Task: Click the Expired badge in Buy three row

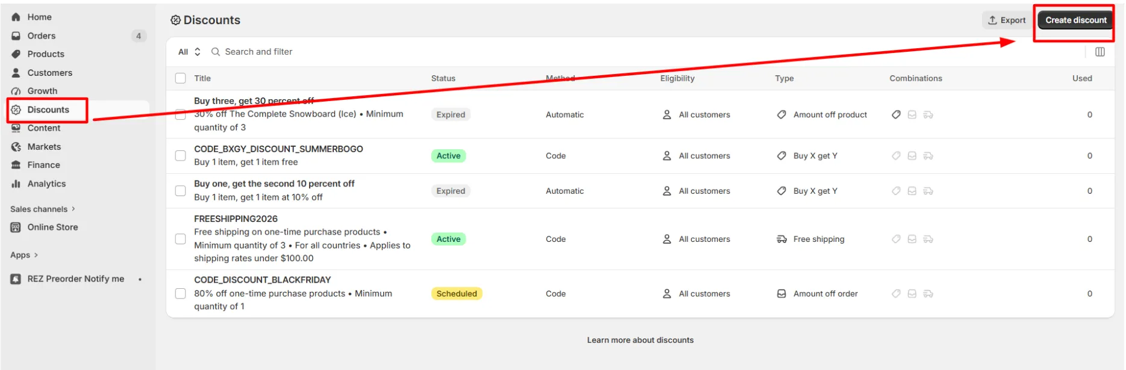Action: pyautogui.click(x=451, y=115)
